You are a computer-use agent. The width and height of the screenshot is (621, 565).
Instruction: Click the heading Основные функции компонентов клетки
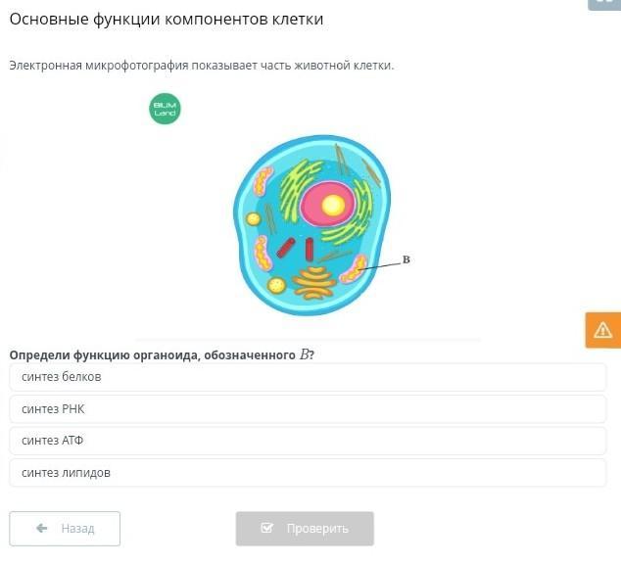(x=167, y=19)
